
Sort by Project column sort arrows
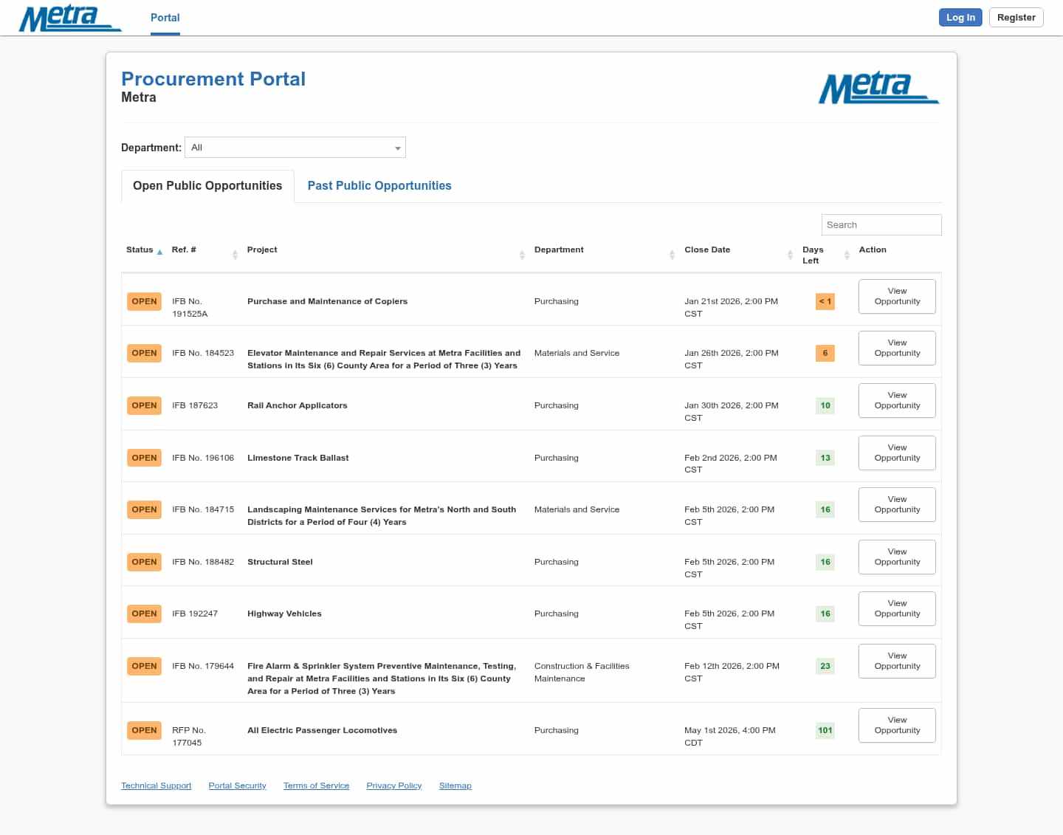[522, 255]
